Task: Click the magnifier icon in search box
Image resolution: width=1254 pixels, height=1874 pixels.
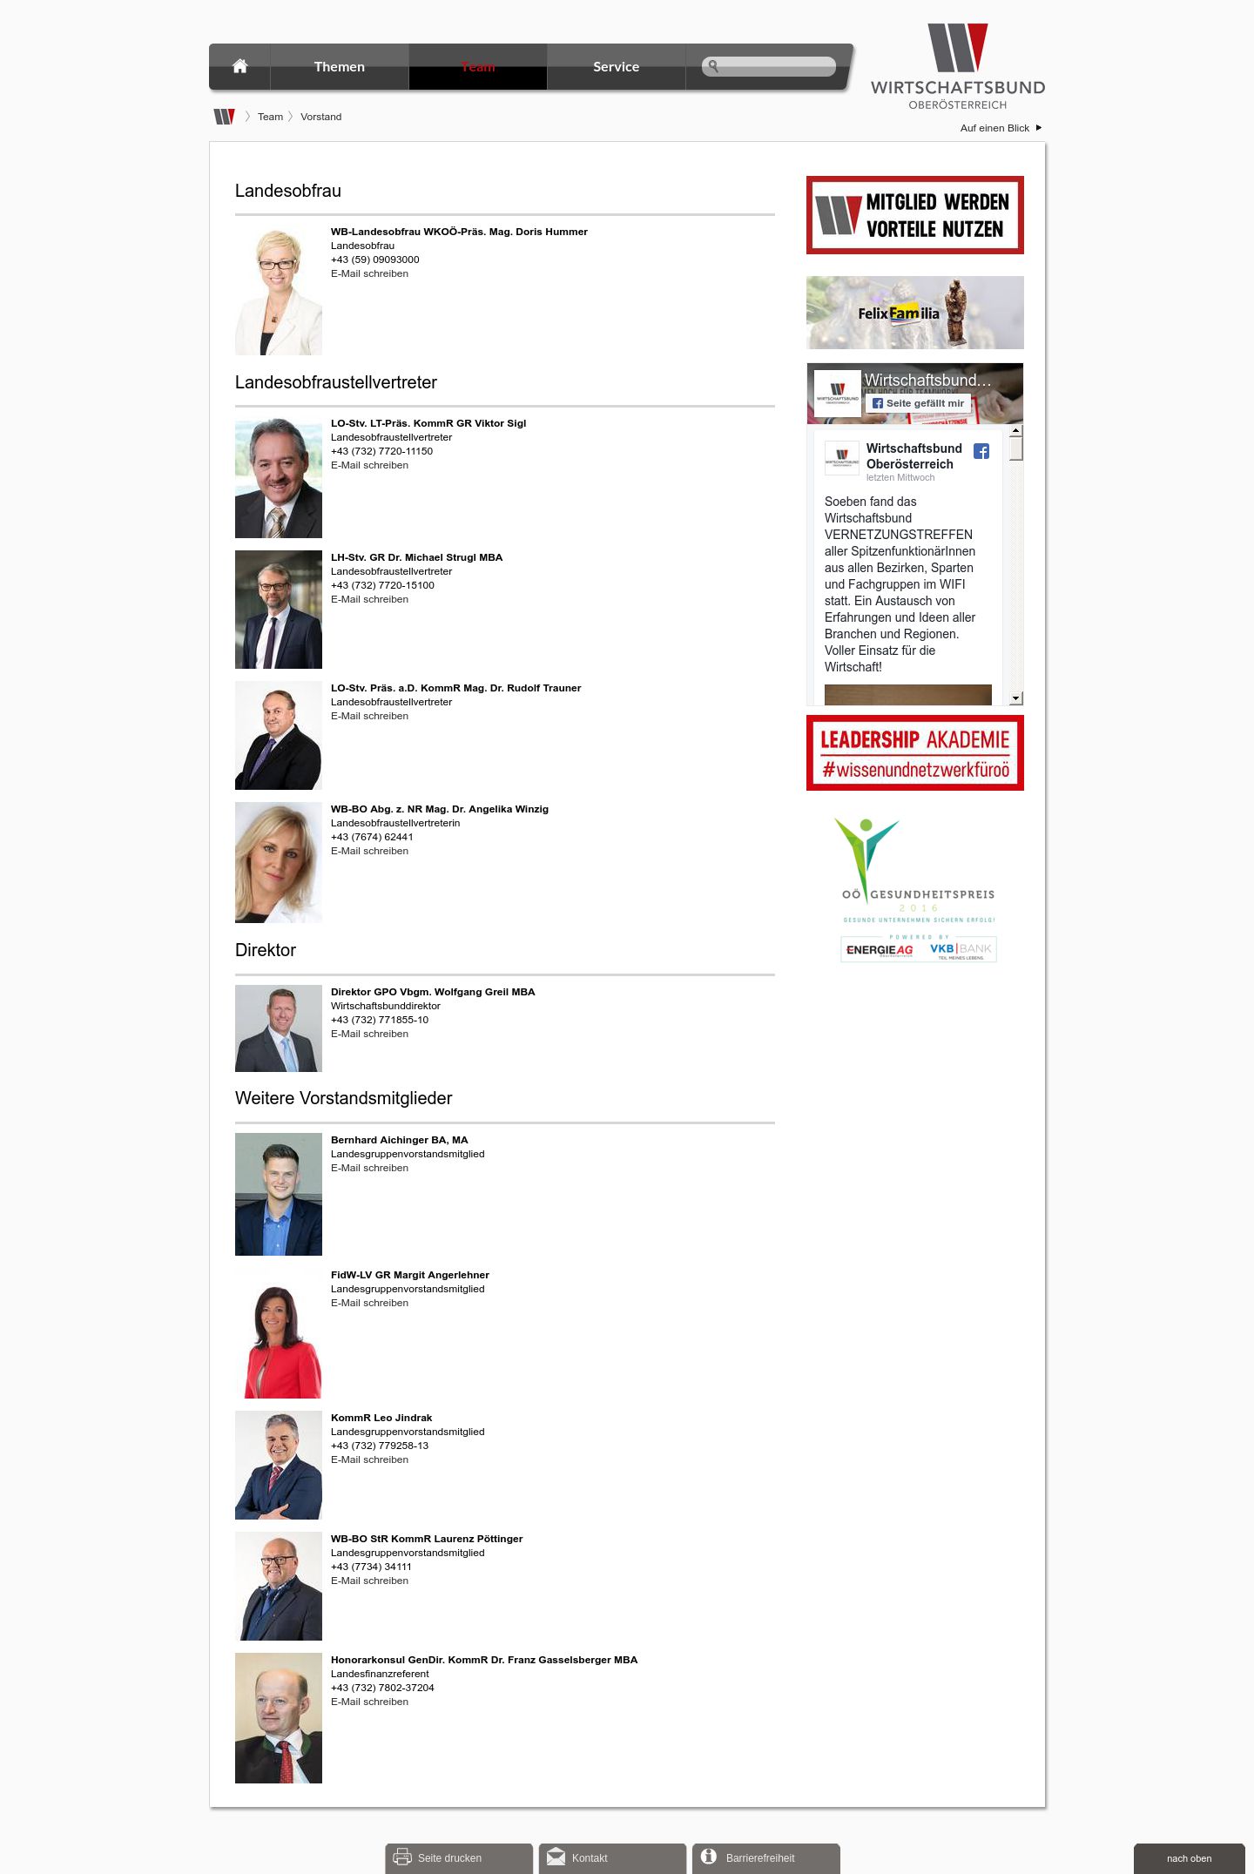Action: (713, 66)
